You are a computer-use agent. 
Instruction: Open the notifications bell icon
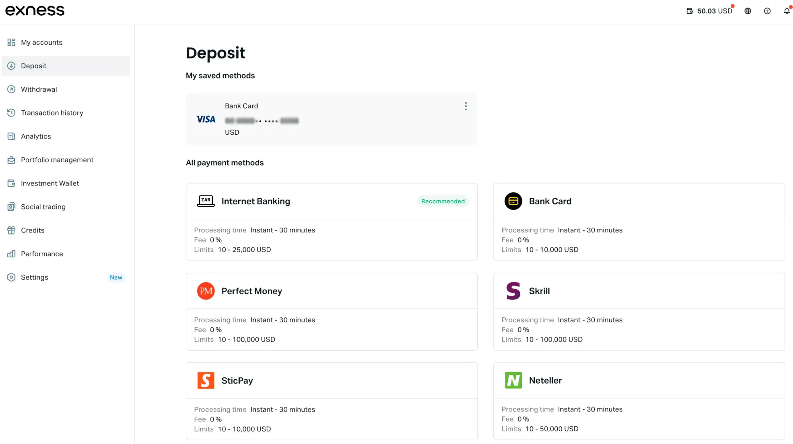coord(787,11)
